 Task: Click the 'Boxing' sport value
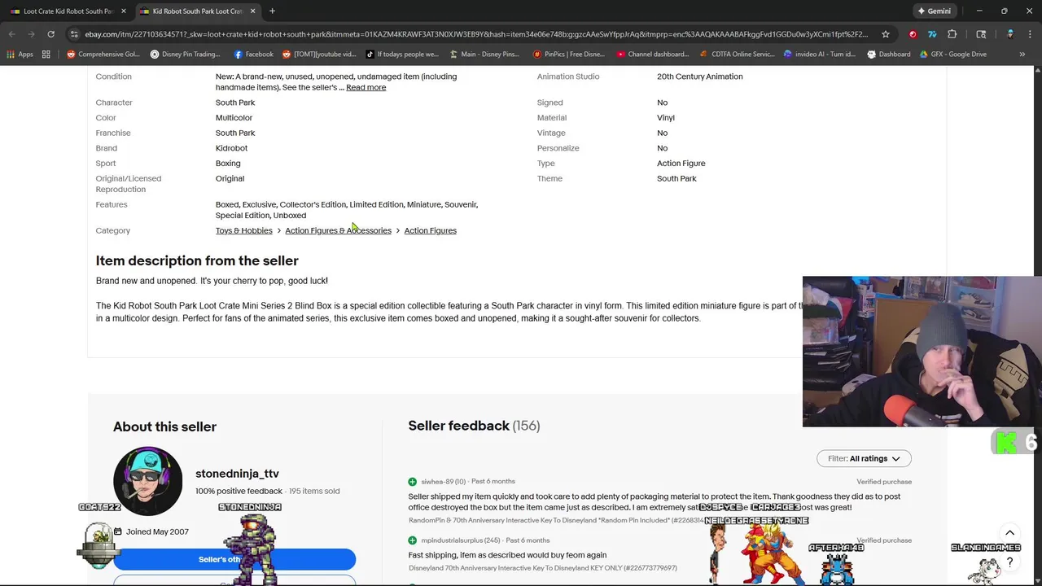tap(228, 164)
